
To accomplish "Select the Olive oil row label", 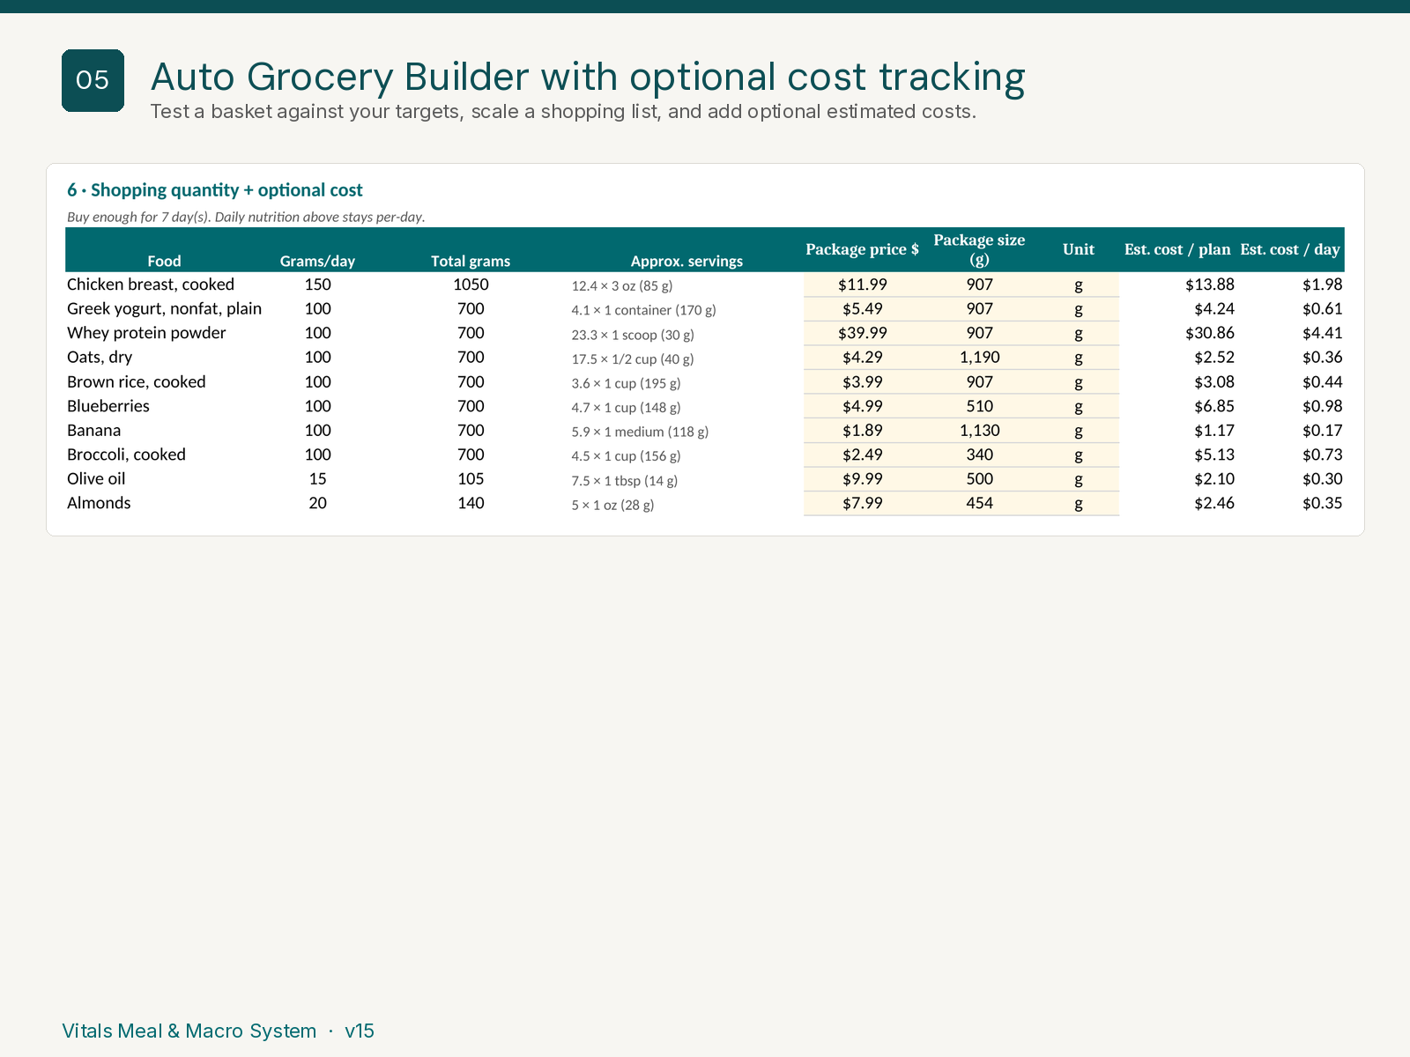I will (96, 479).
